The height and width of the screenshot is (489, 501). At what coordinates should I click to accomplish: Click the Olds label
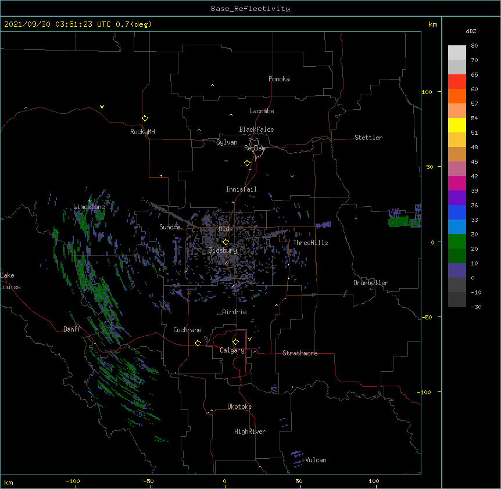click(226, 229)
